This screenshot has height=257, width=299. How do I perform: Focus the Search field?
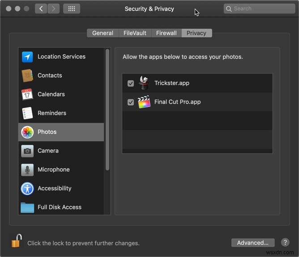(x=259, y=9)
